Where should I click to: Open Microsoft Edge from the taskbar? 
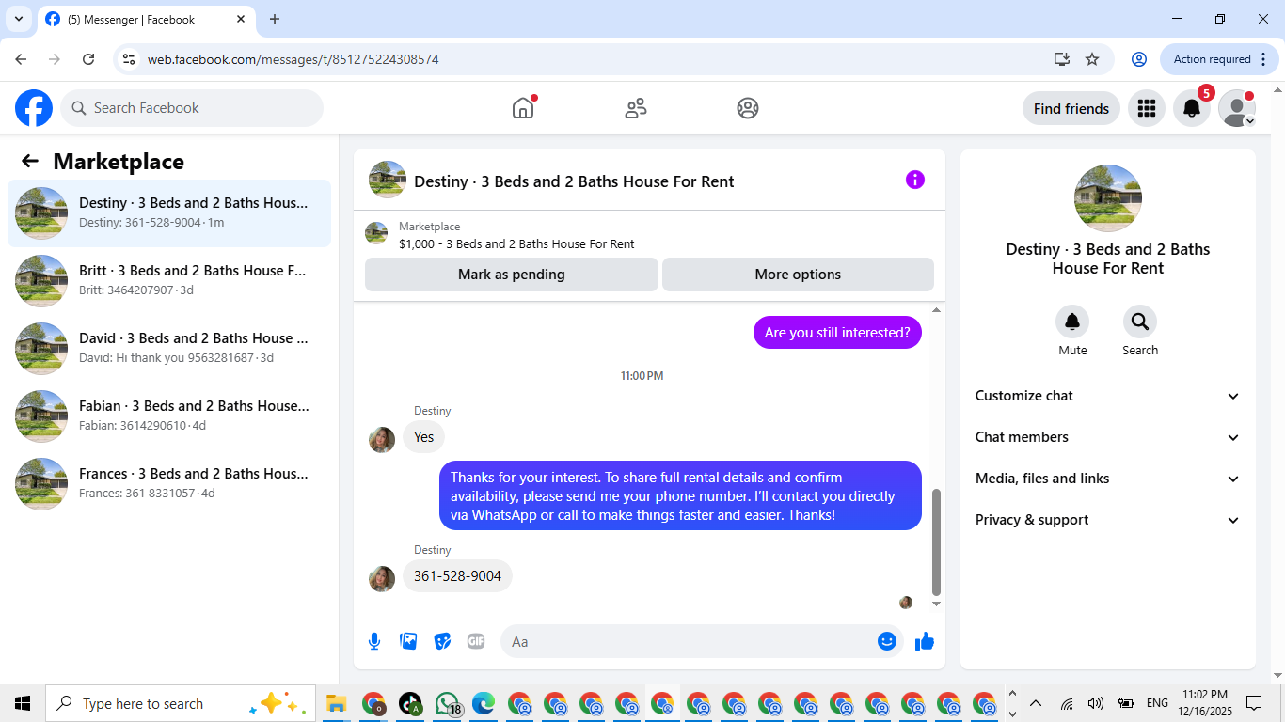(484, 703)
